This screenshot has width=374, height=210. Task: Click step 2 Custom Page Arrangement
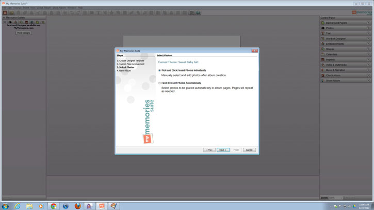coord(131,64)
